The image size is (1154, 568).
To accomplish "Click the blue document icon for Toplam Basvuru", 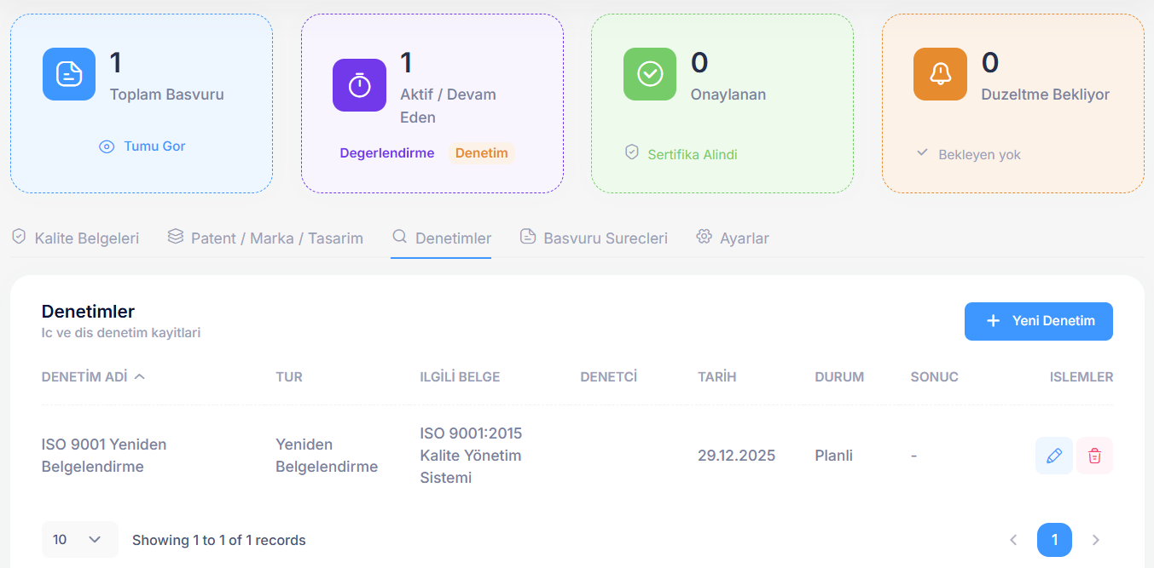I will tap(69, 74).
